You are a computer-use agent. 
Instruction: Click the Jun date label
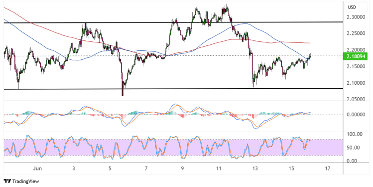[x=37, y=169]
